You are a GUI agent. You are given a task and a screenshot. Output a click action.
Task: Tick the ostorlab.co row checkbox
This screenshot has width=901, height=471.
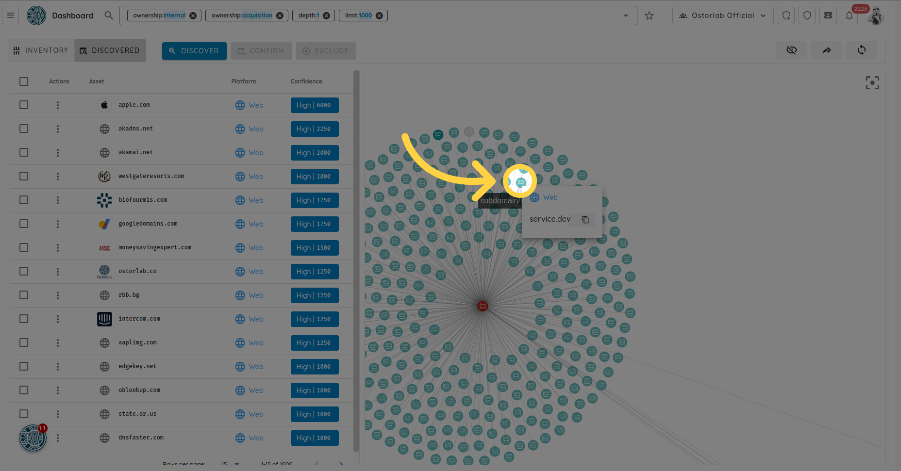point(24,271)
